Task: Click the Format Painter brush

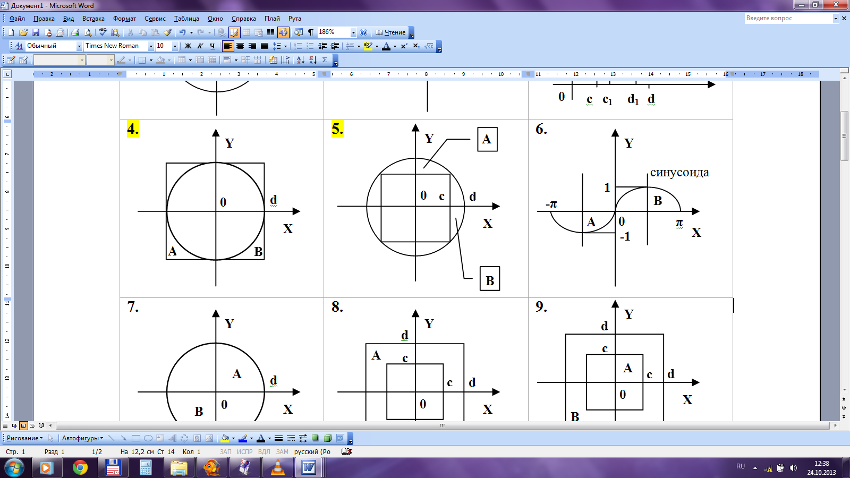Action: coord(167,32)
